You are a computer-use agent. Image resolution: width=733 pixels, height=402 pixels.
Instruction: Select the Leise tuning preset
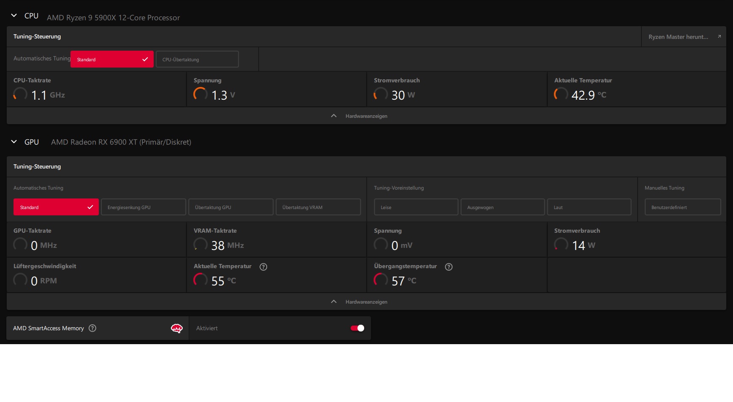coord(416,207)
